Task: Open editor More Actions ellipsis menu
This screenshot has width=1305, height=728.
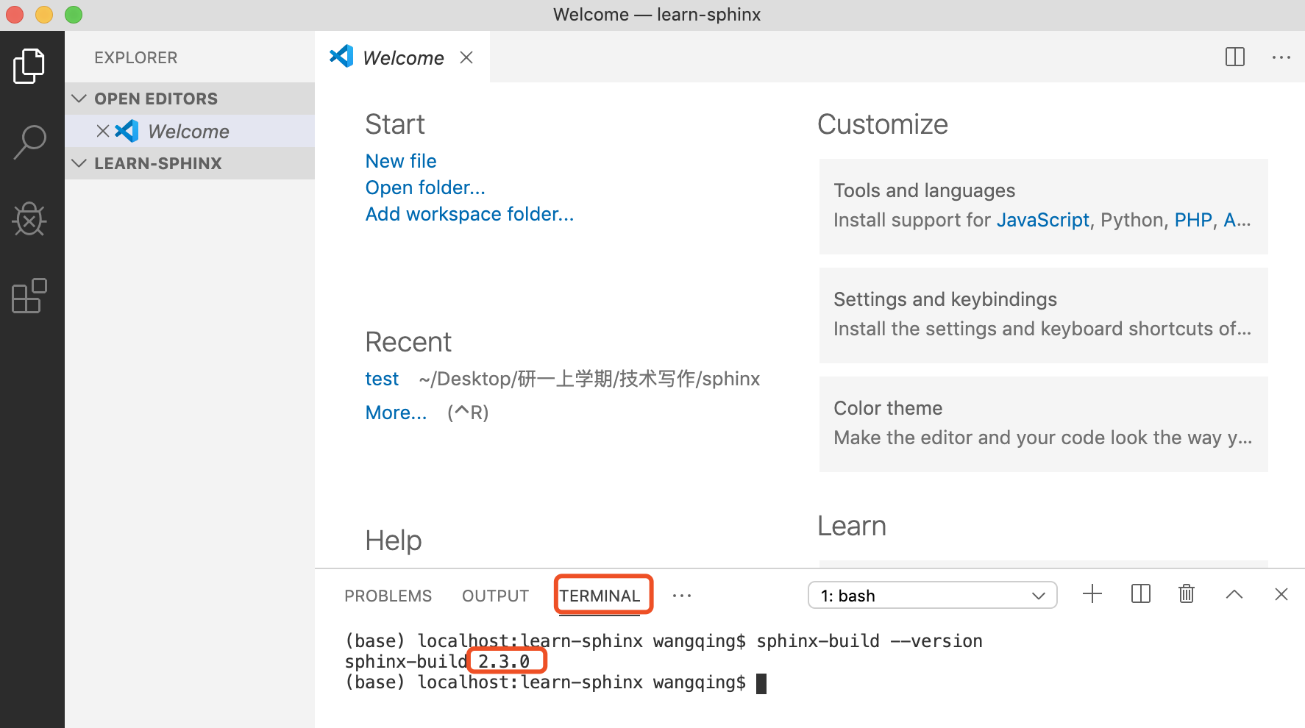Action: tap(1281, 57)
